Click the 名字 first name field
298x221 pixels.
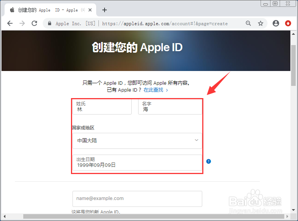[x=170, y=107]
